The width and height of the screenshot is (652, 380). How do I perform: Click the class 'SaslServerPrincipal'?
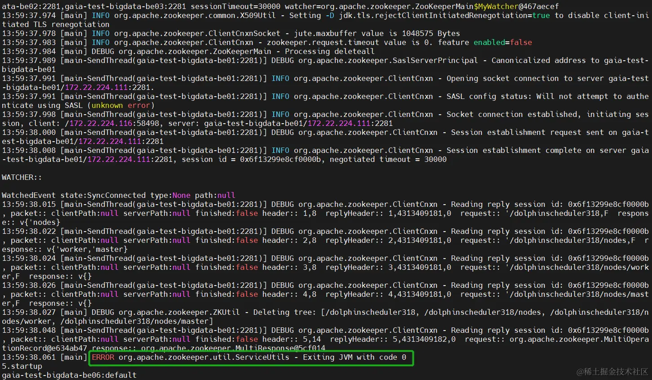435,60
